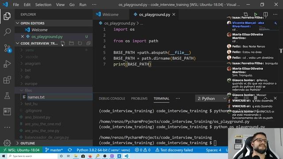Open the Explorer view in activity bar
This screenshot has width=283, height=159.
(x=7, y=16)
